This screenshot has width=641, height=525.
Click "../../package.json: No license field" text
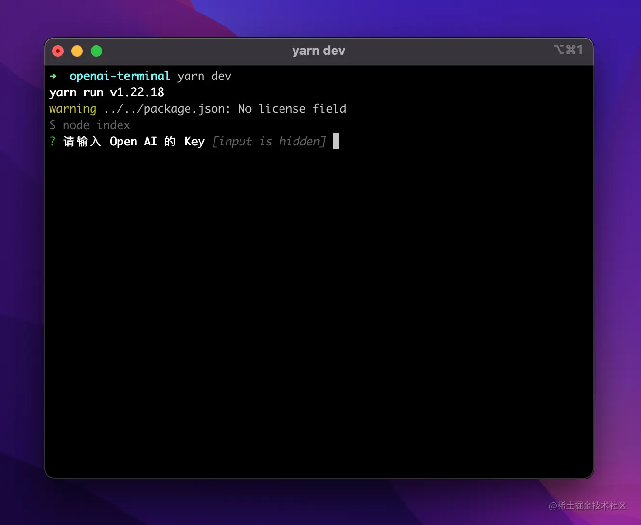225,109
